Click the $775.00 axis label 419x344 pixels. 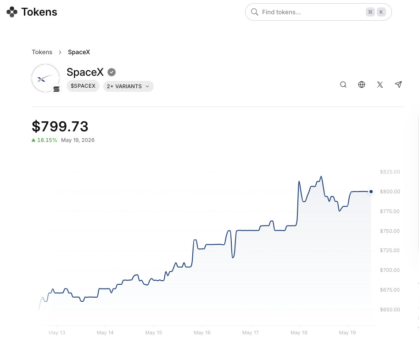point(390,211)
